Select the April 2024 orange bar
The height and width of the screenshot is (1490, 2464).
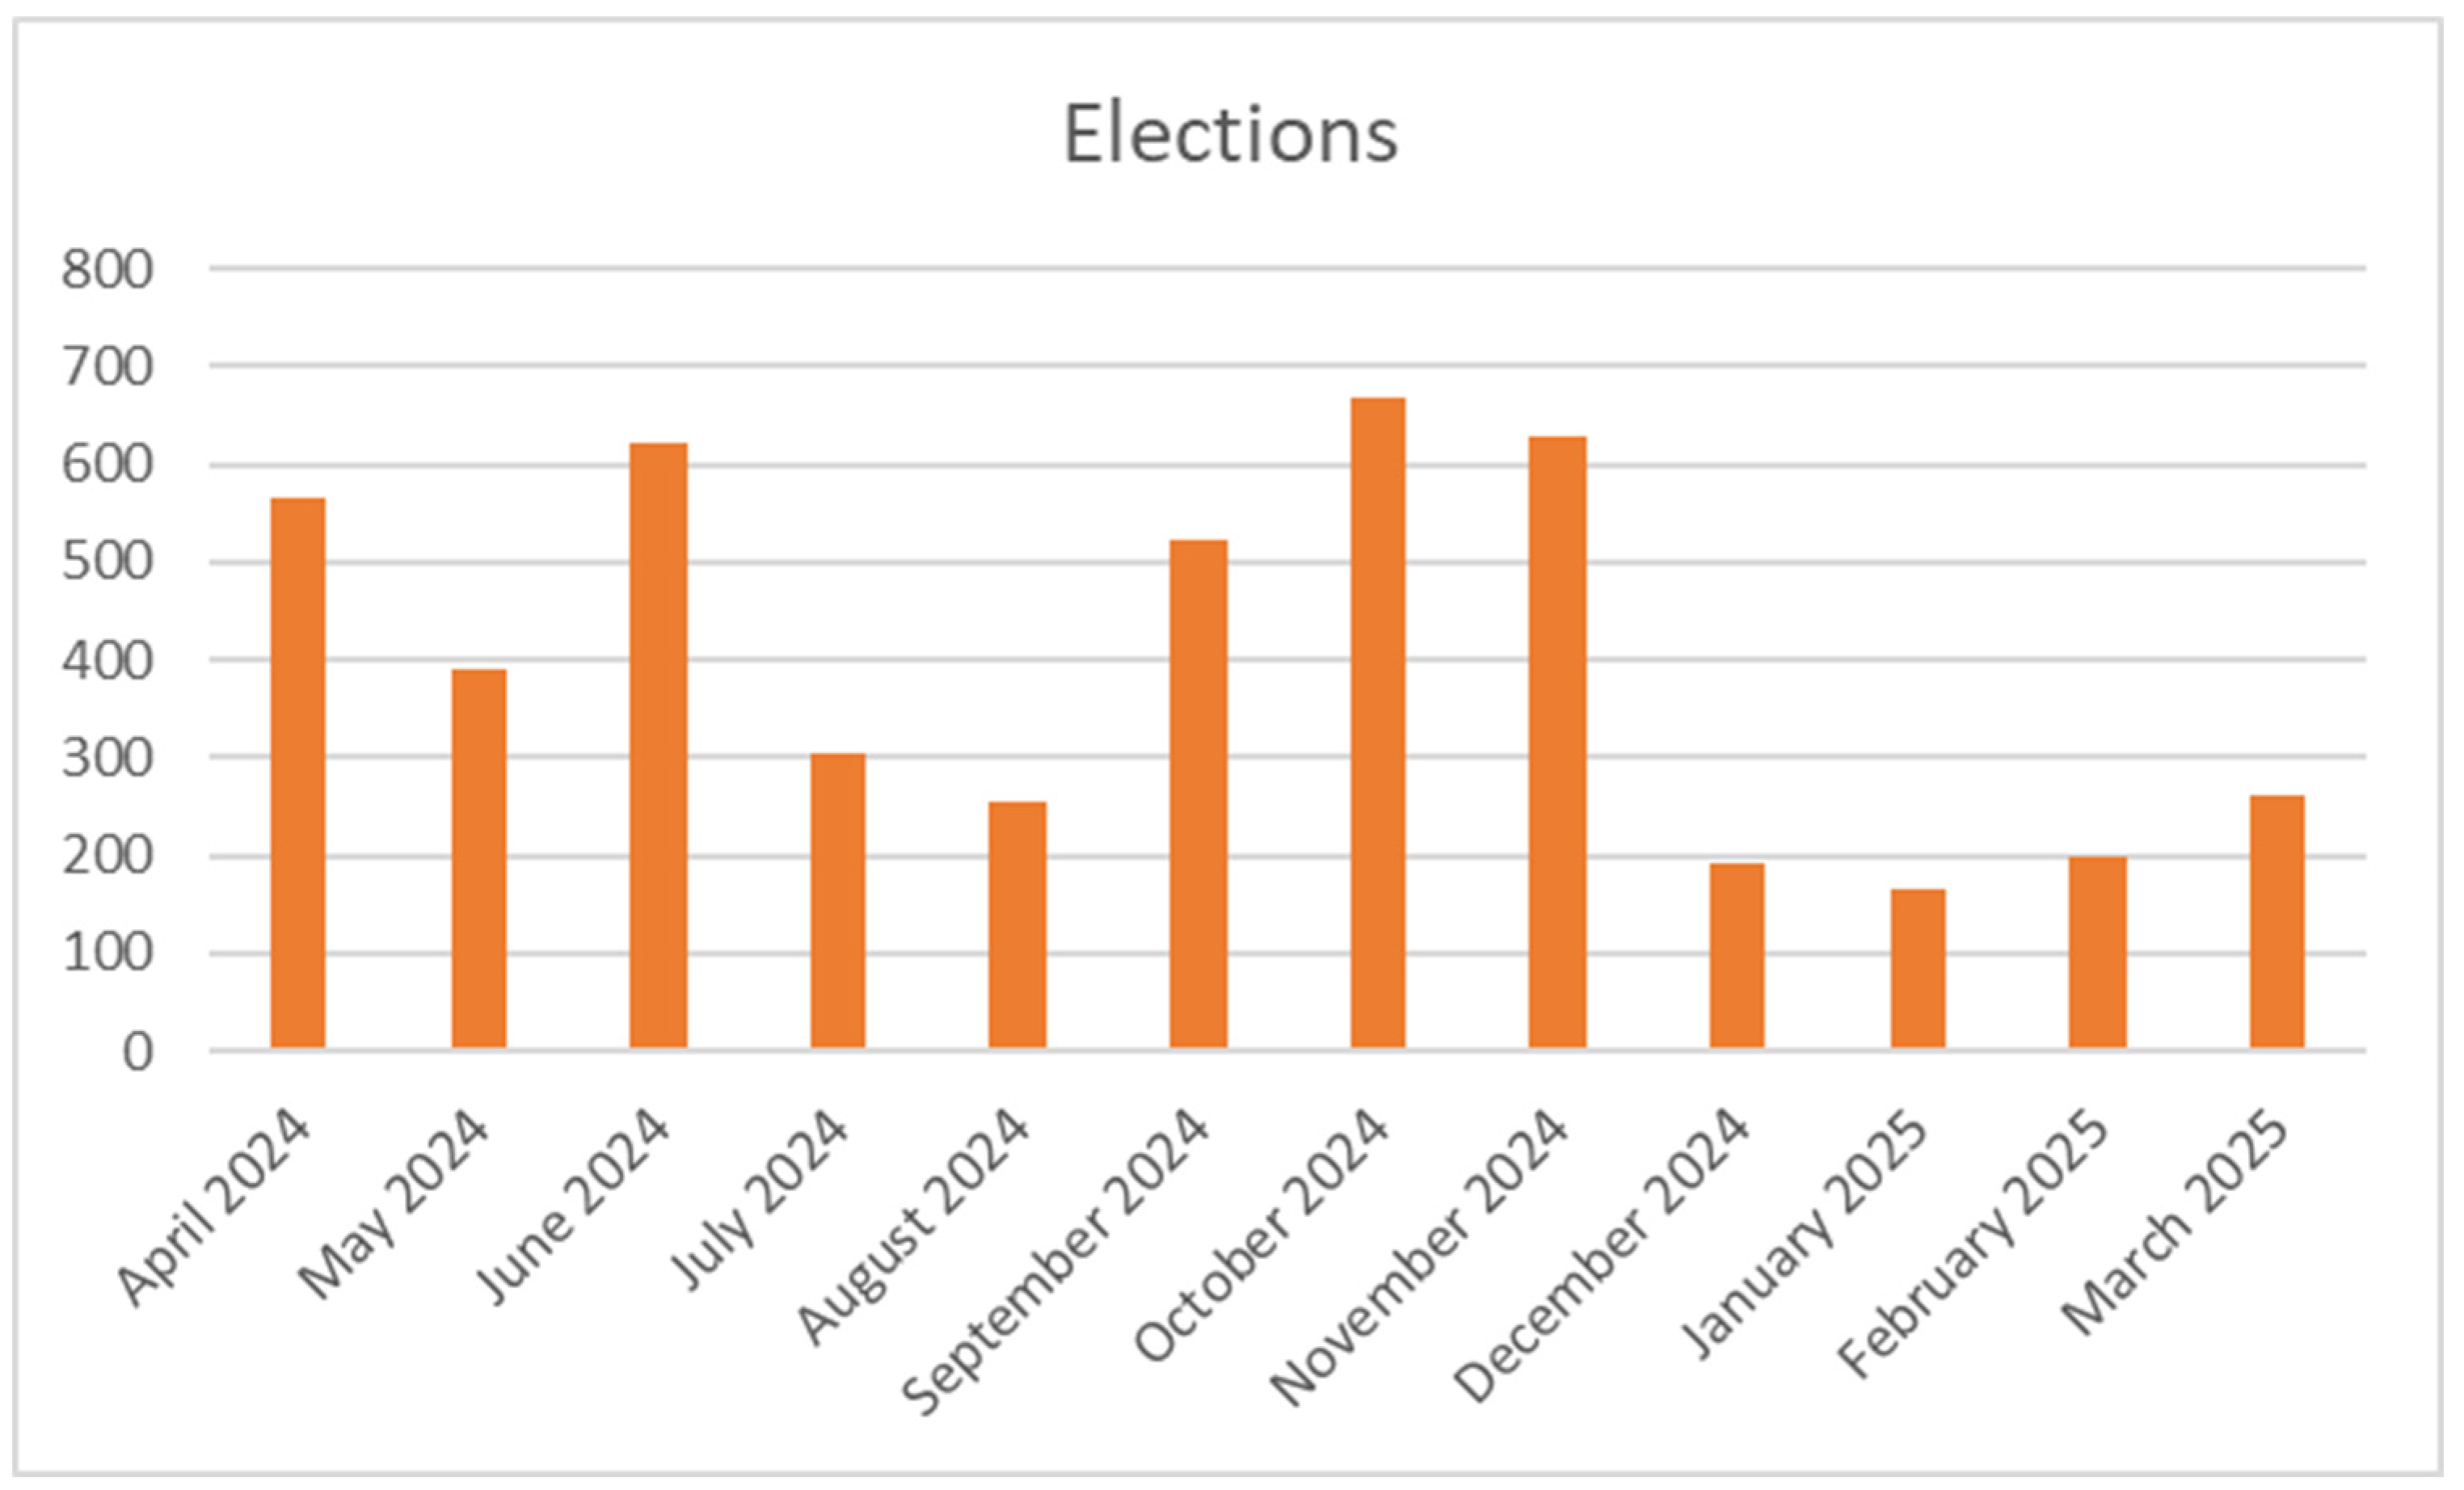[x=298, y=773]
